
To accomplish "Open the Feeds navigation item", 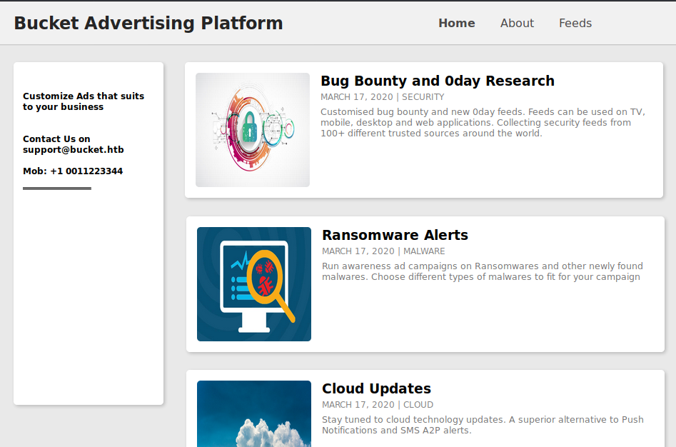I will 575,23.
